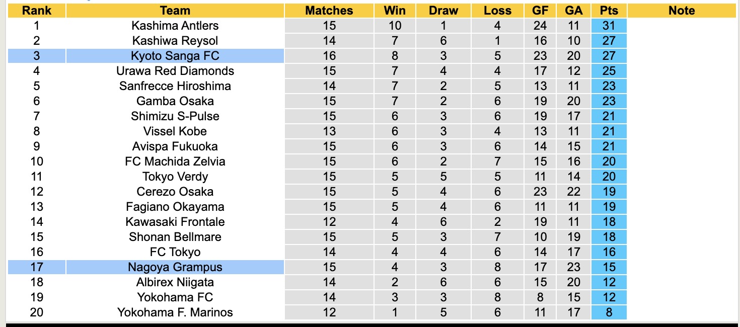Click Kawasaki Frontale in the standings
The width and height of the screenshot is (740, 327).
175,222
